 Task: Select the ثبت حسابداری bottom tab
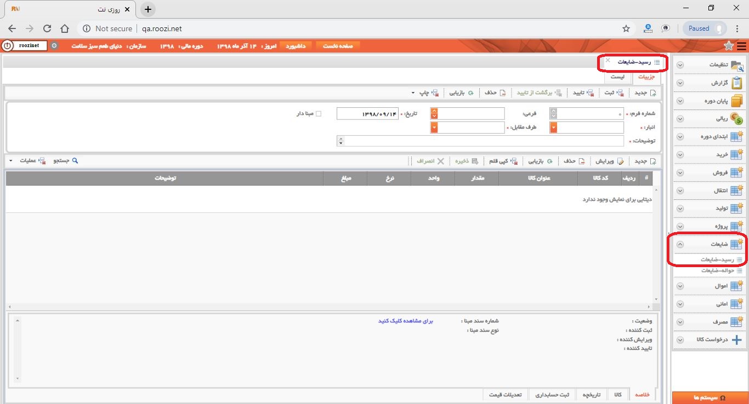click(x=553, y=395)
